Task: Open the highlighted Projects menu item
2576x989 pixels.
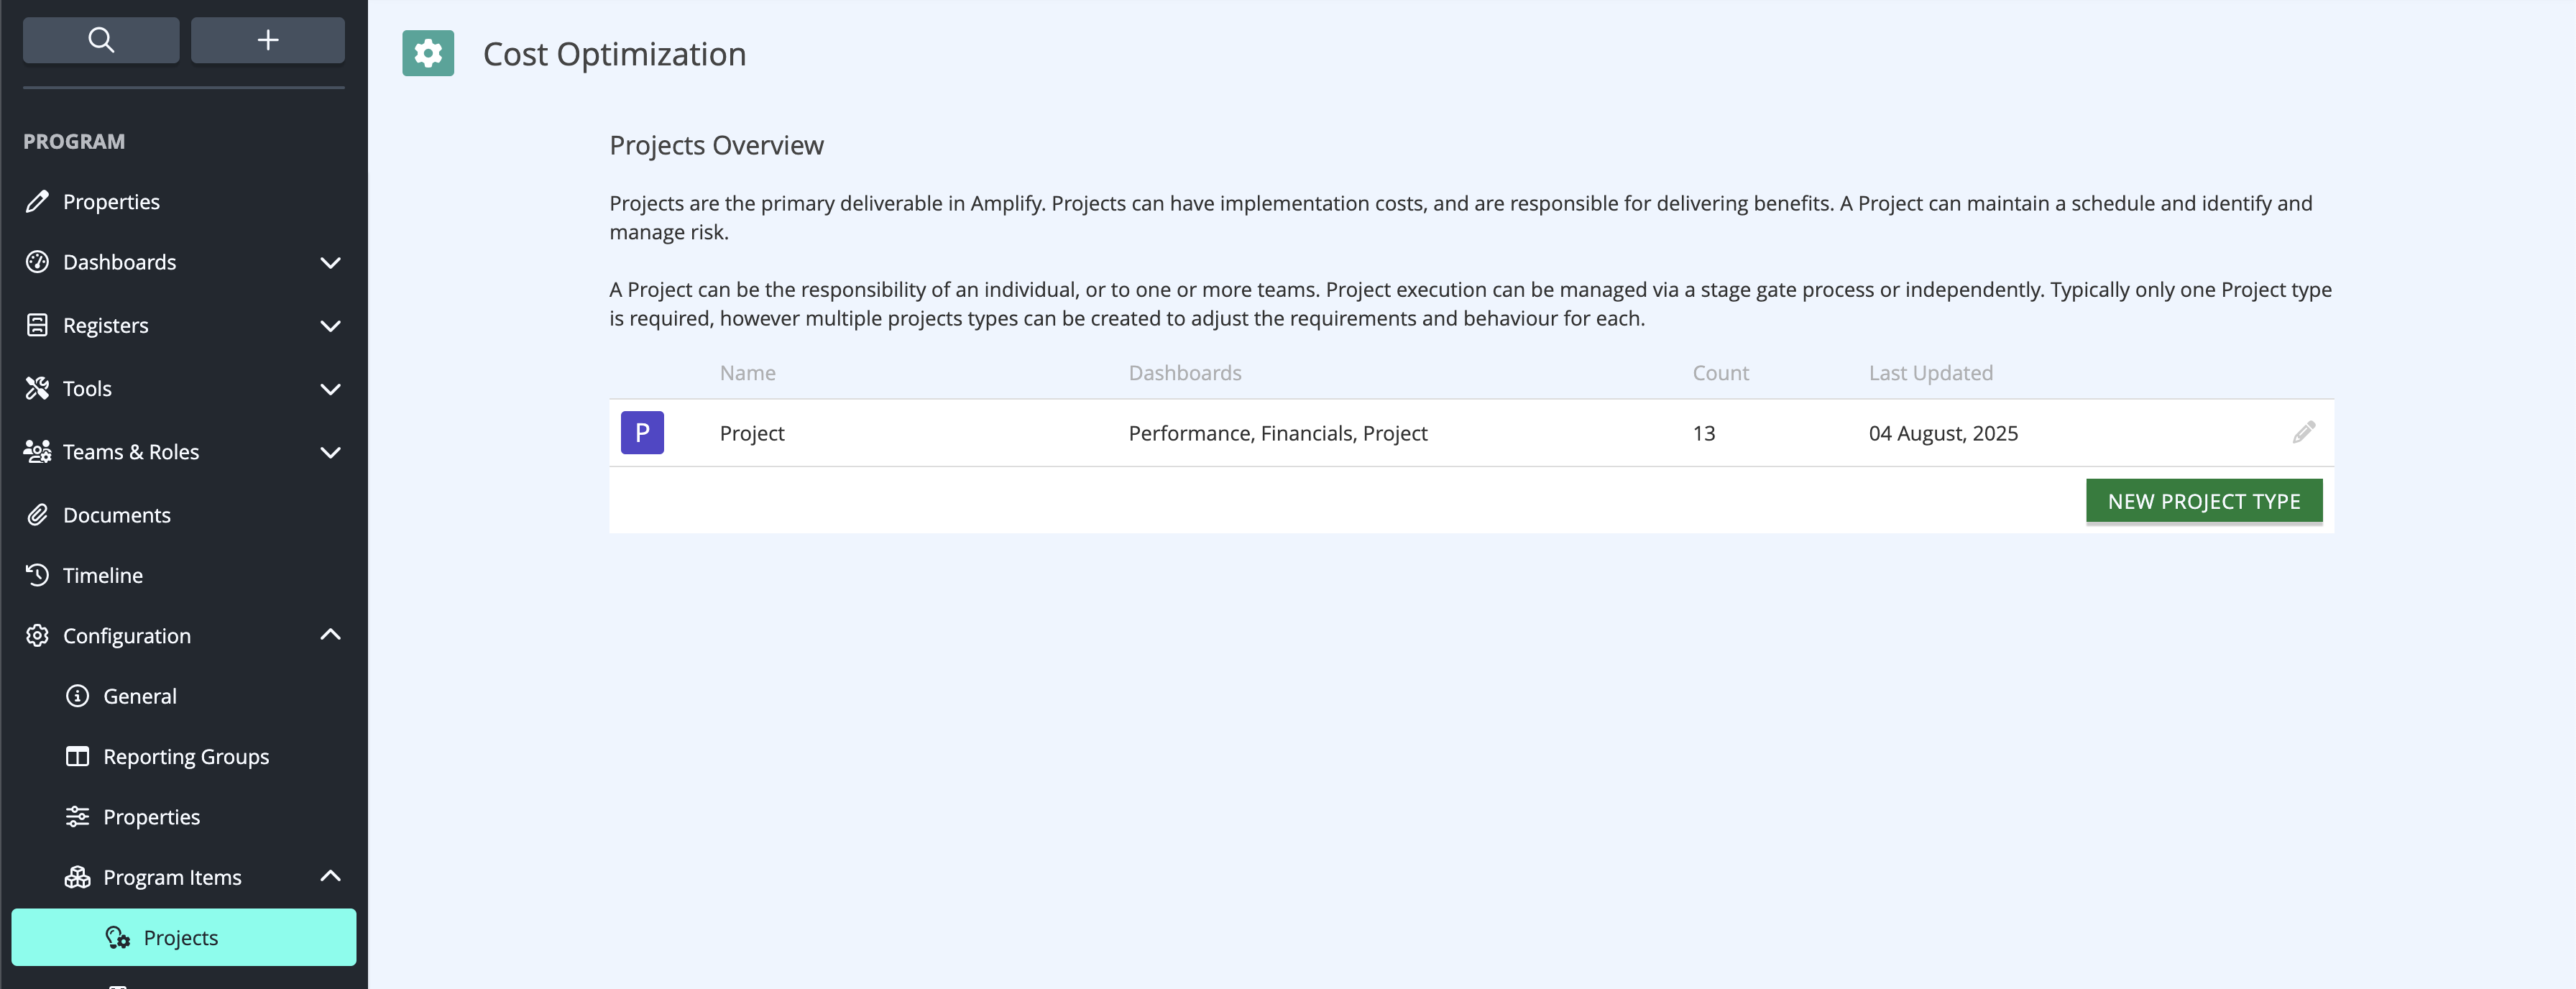Action: (183, 937)
